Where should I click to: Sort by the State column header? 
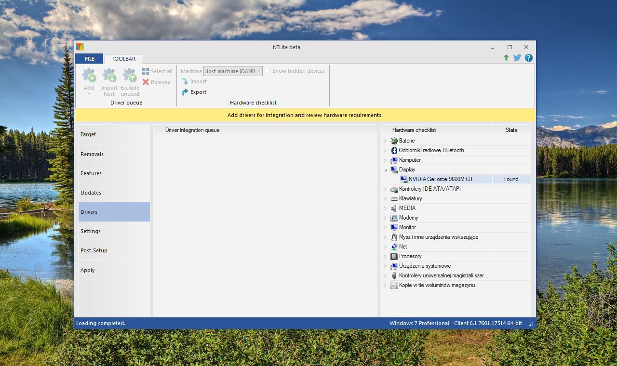511,130
